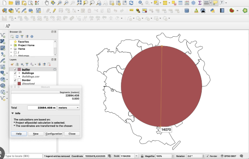Refresh the Browser panel
Viewport: 249px width, 159px height.
pos(17,37)
